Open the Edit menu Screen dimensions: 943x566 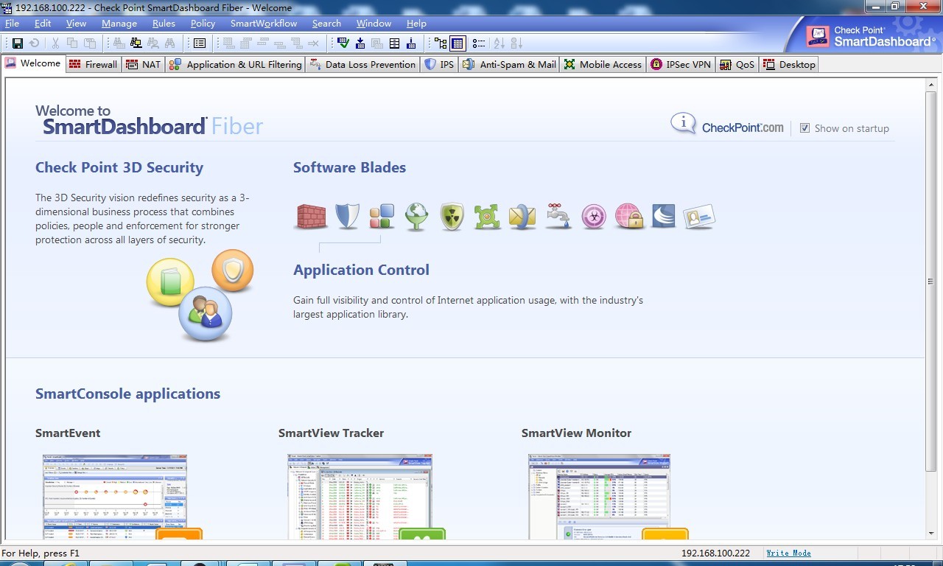click(x=43, y=23)
